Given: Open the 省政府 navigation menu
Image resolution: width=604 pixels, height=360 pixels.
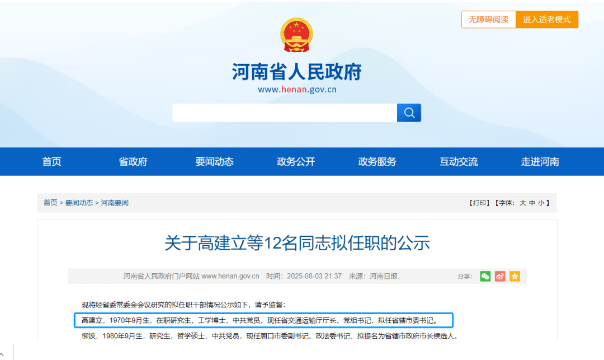Looking at the screenshot, I should coord(133,162).
